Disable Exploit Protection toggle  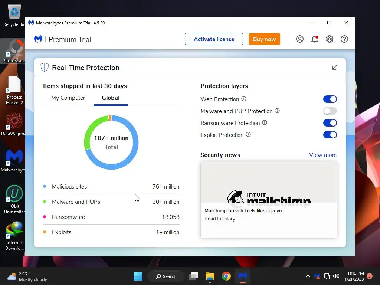[x=330, y=135]
